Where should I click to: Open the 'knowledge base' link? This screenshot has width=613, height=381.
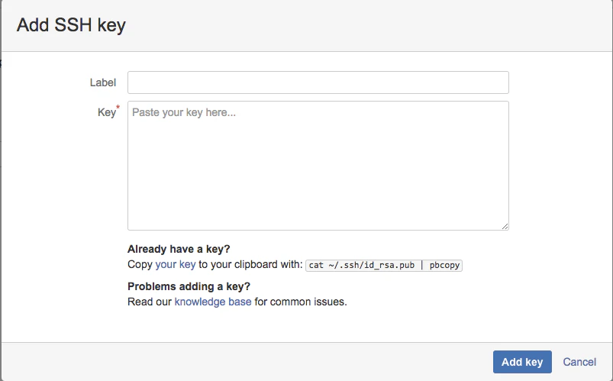pyautogui.click(x=213, y=302)
